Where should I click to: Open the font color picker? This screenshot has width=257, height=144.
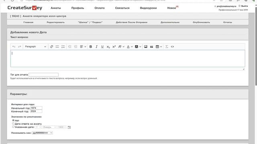130,47
